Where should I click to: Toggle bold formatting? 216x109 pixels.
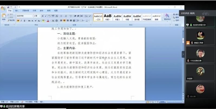18,21
